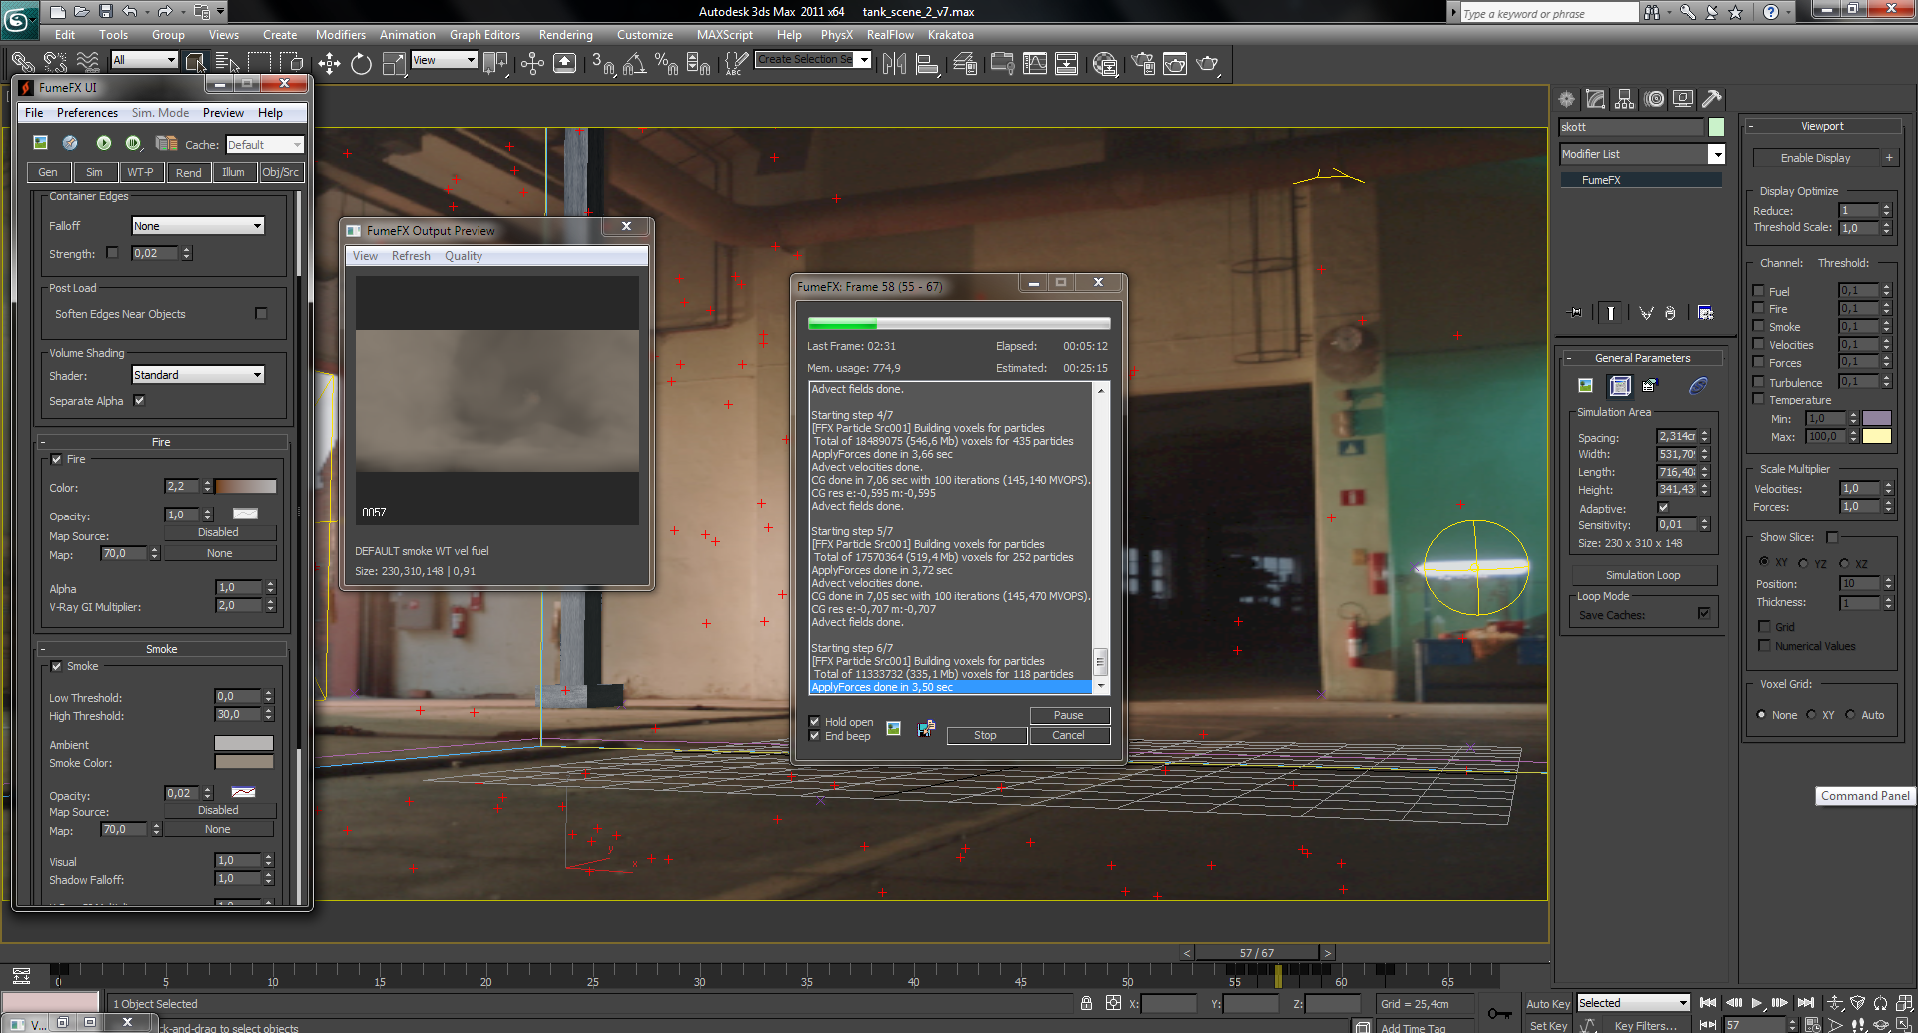Click Make Unique icon in modifier stack
This screenshot has width=1918, height=1033.
pos(1646,313)
